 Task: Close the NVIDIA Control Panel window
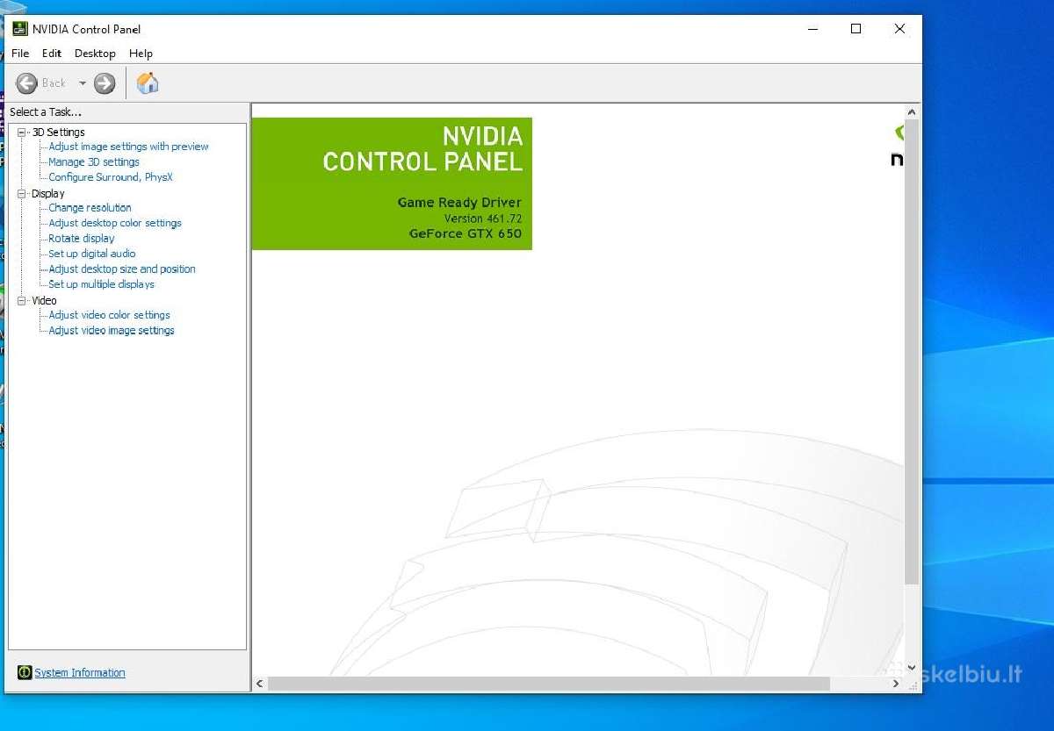pyautogui.click(x=899, y=29)
